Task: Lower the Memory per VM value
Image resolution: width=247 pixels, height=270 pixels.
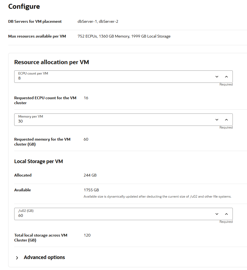Action: 217,120
